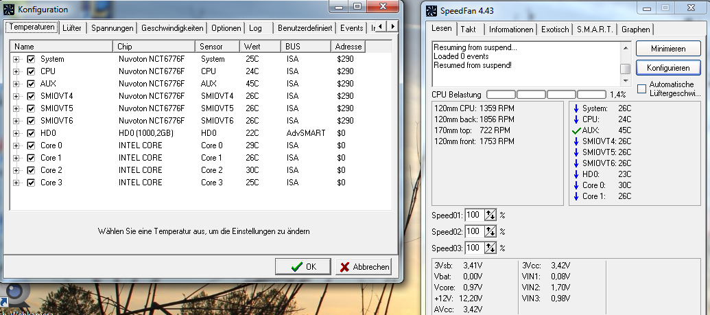Expand the Core 1 tree node
This screenshot has height=315, width=710.
(16, 158)
